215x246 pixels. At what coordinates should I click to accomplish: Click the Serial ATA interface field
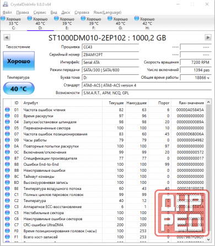coord(110,62)
